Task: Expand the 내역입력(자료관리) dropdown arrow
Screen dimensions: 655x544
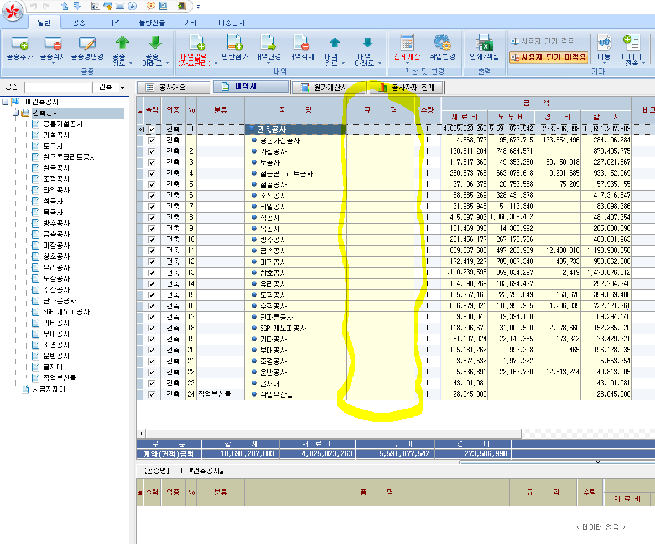Action: [x=216, y=63]
